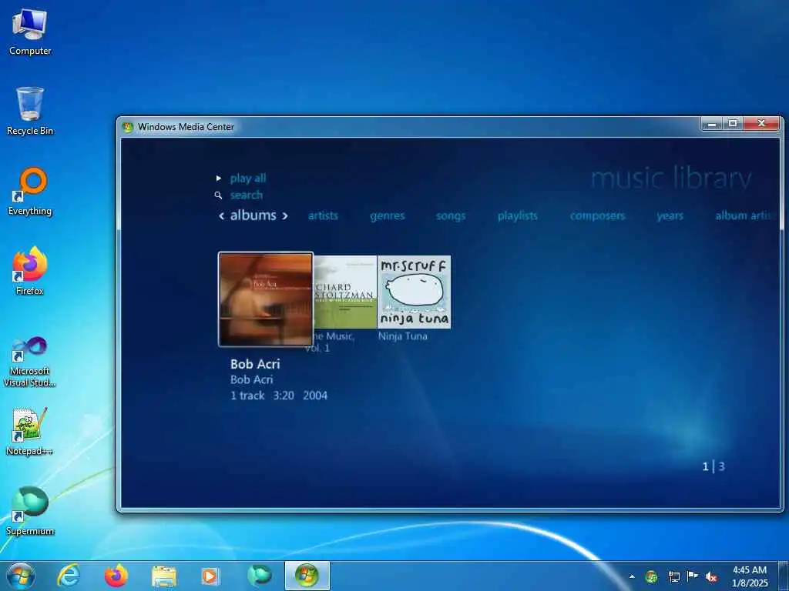Screen dimensions: 789x591
Task: Click the right chevron after albums
Action: [285, 216]
